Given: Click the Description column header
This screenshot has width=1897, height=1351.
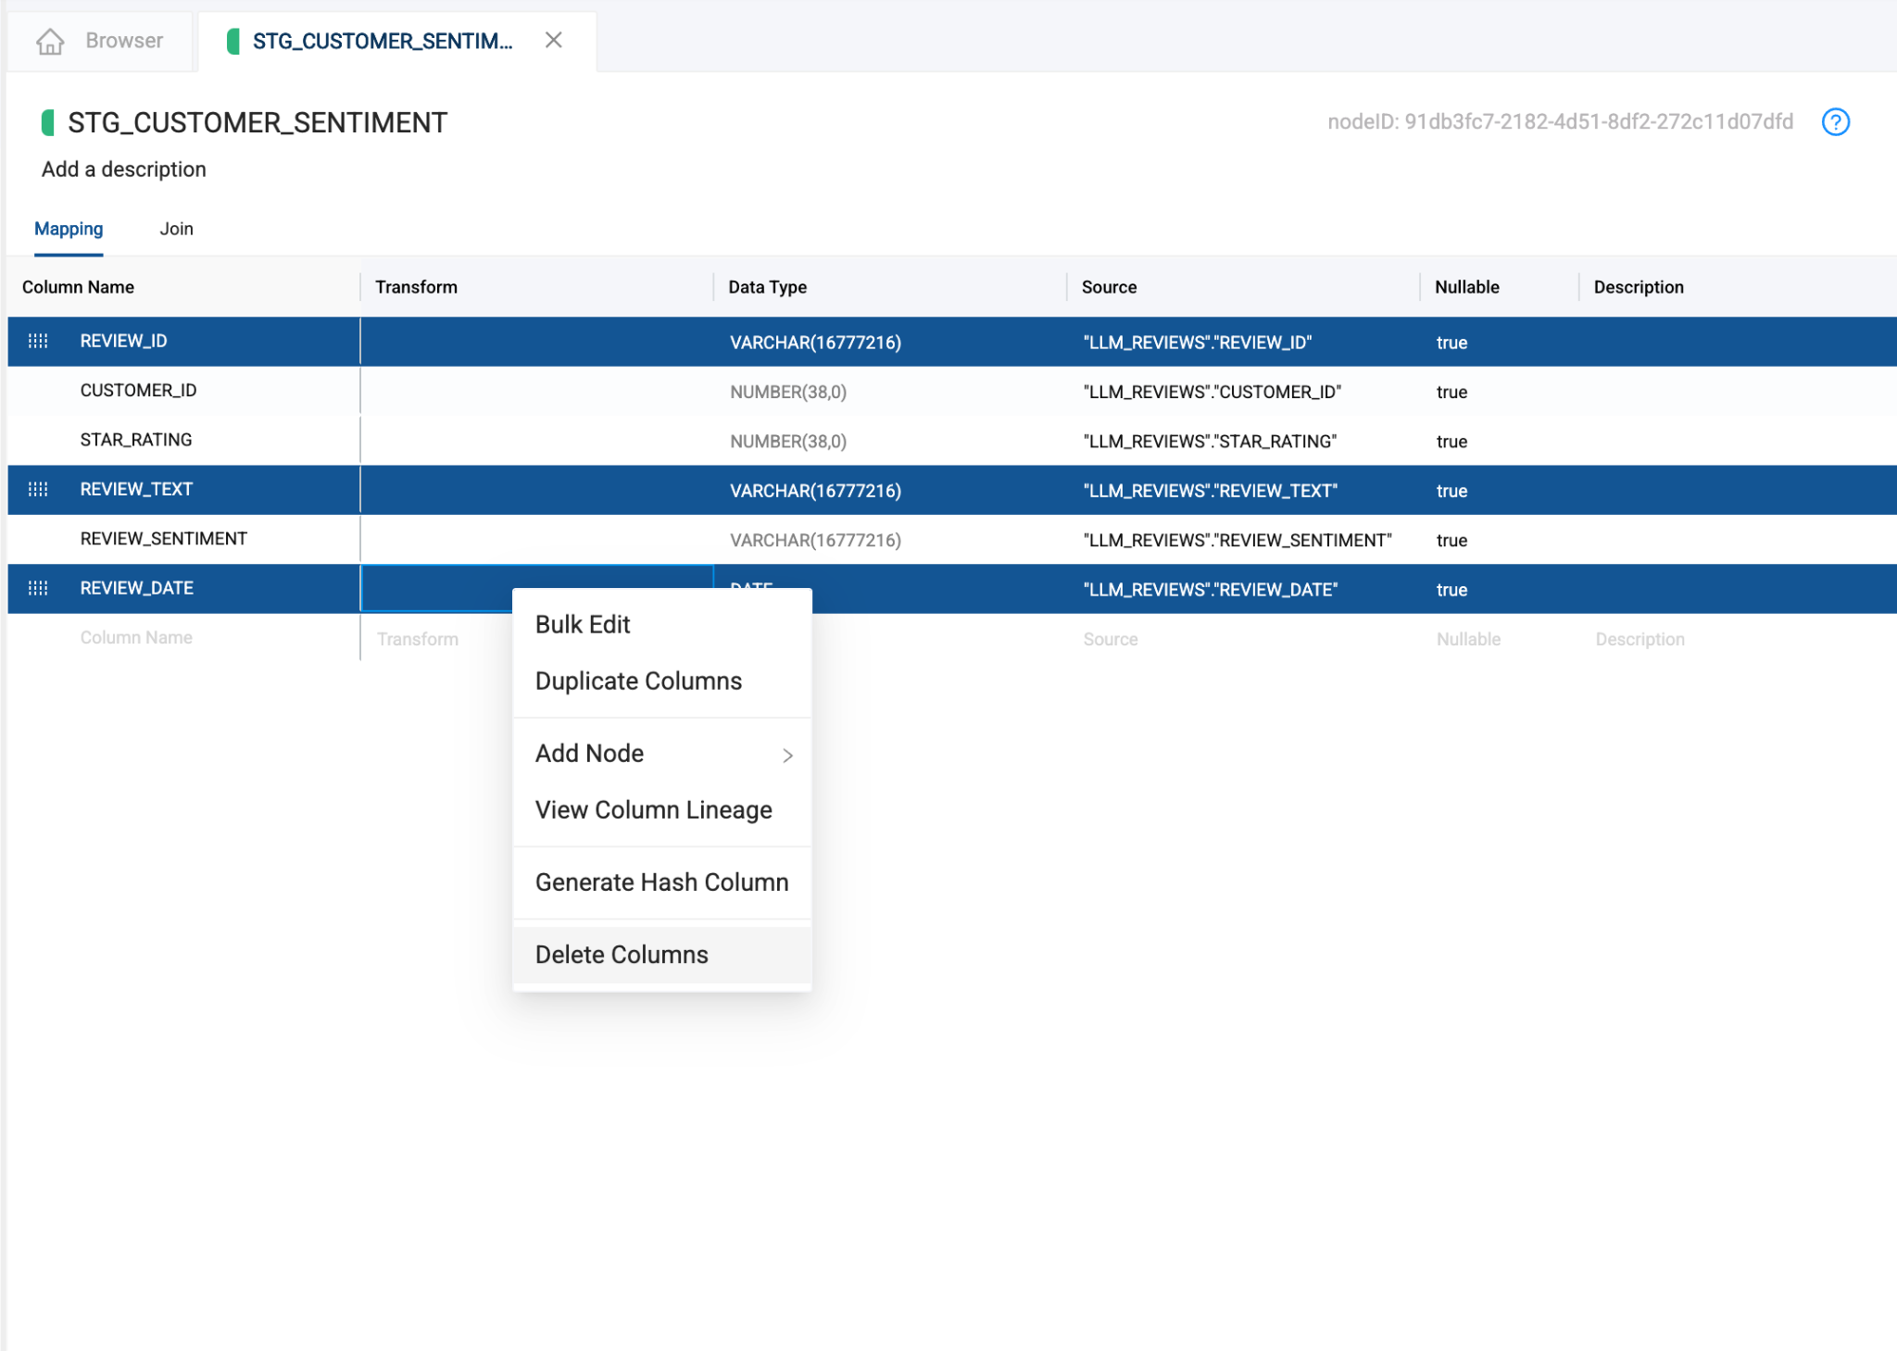Looking at the screenshot, I should pyautogui.click(x=1638, y=287).
